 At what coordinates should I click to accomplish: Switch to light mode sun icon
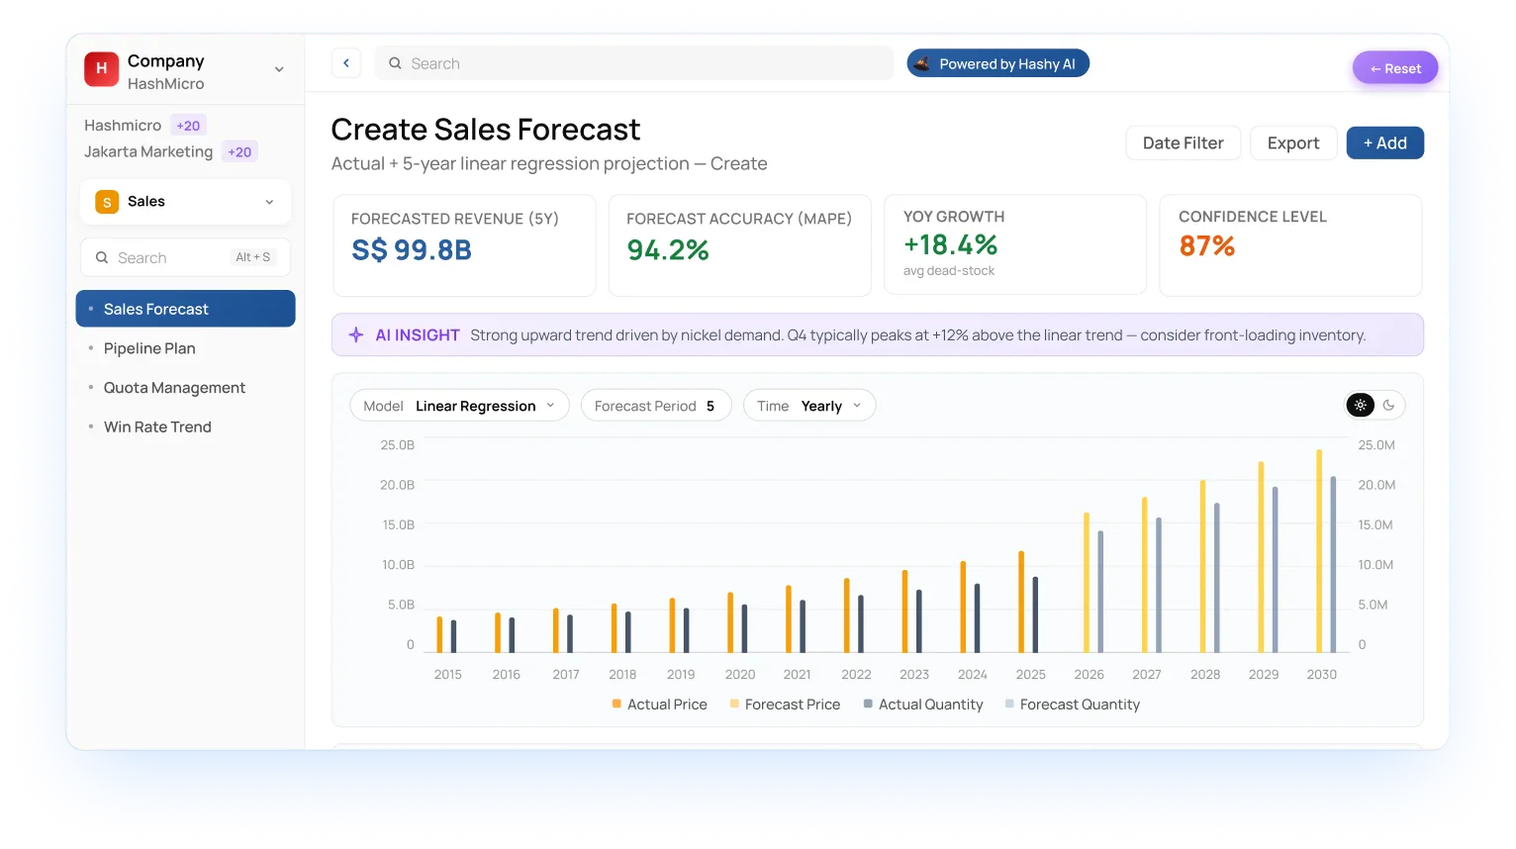[1361, 405]
